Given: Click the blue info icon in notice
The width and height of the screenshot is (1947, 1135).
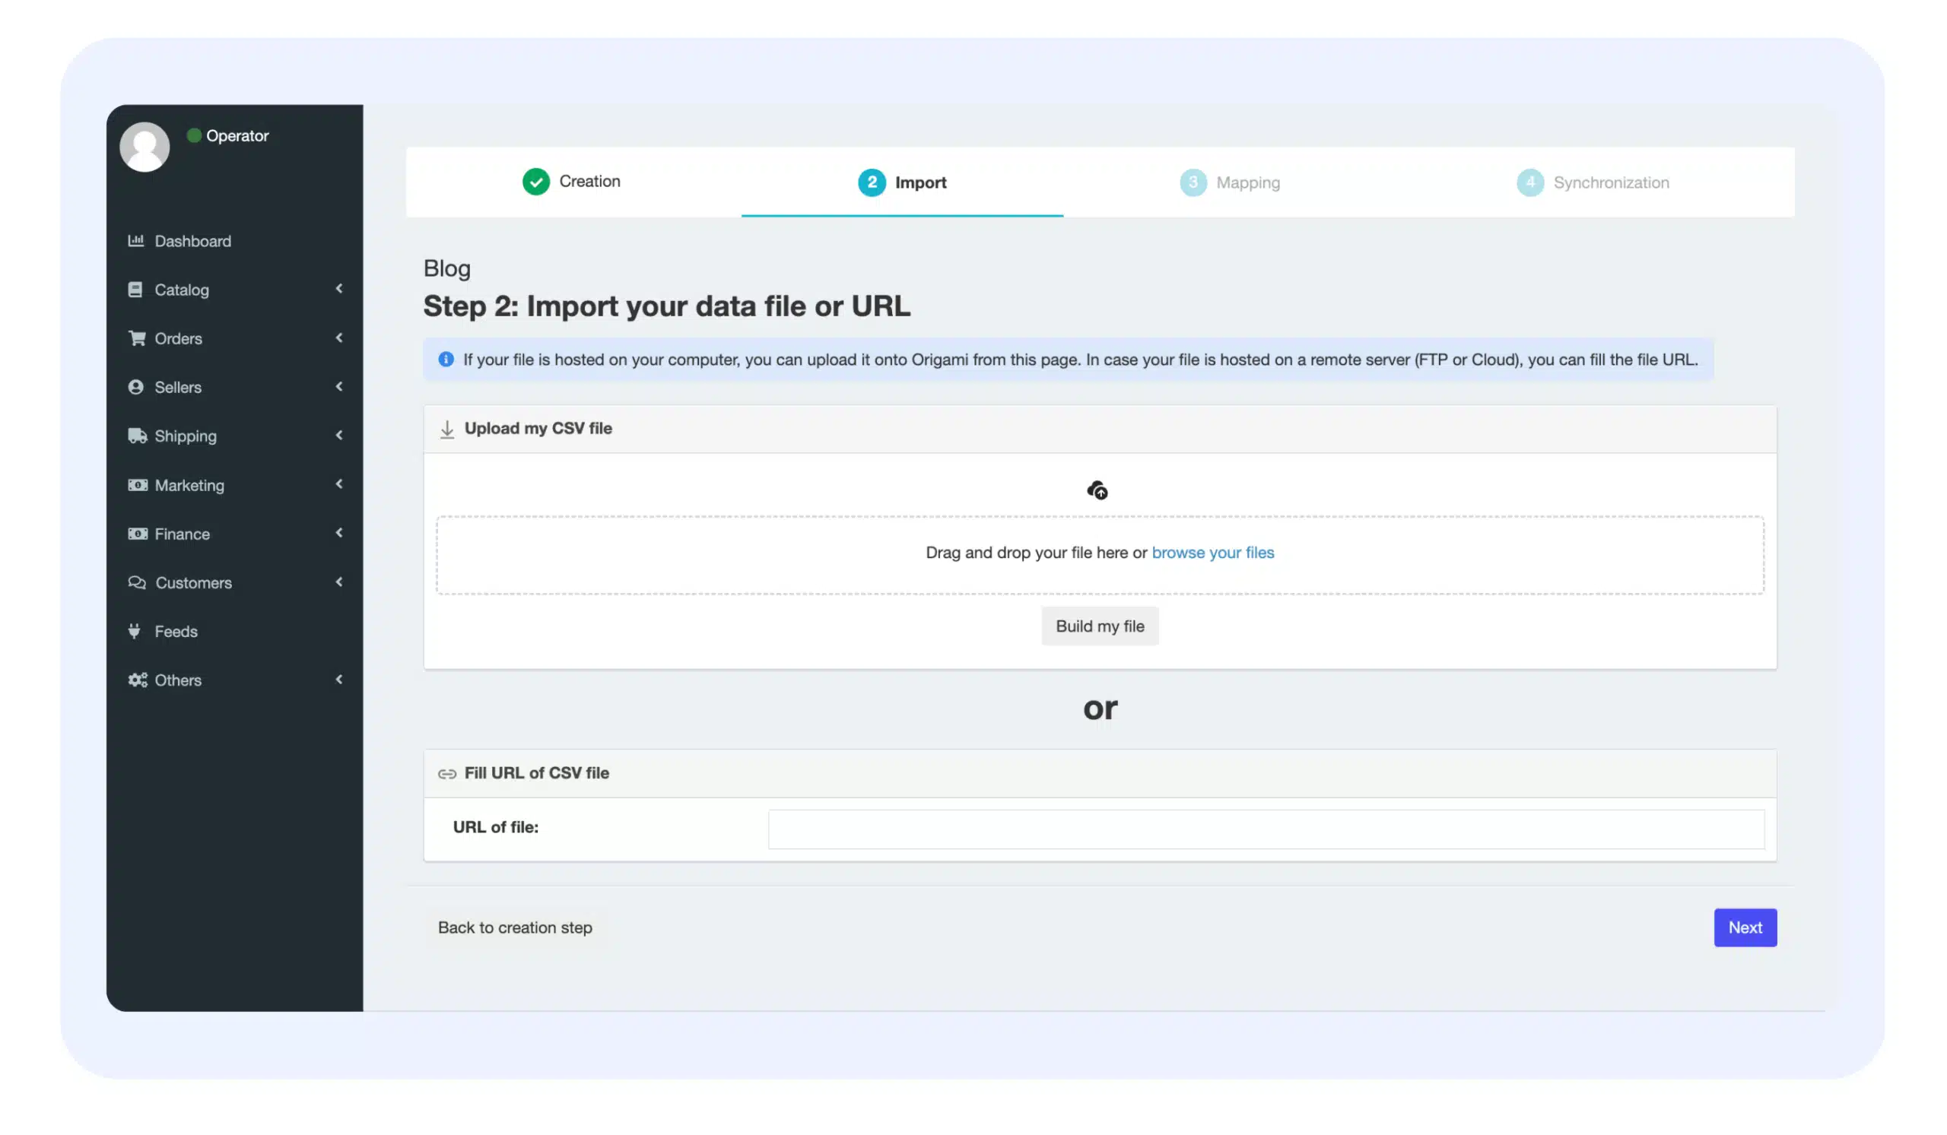Looking at the screenshot, I should [x=446, y=359].
